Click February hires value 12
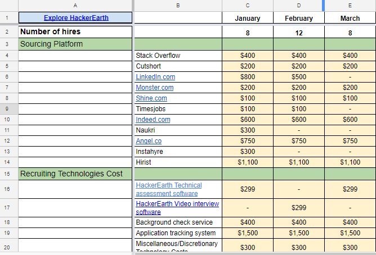This screenshot has width=376, height=255. click(x=299, y=33)
